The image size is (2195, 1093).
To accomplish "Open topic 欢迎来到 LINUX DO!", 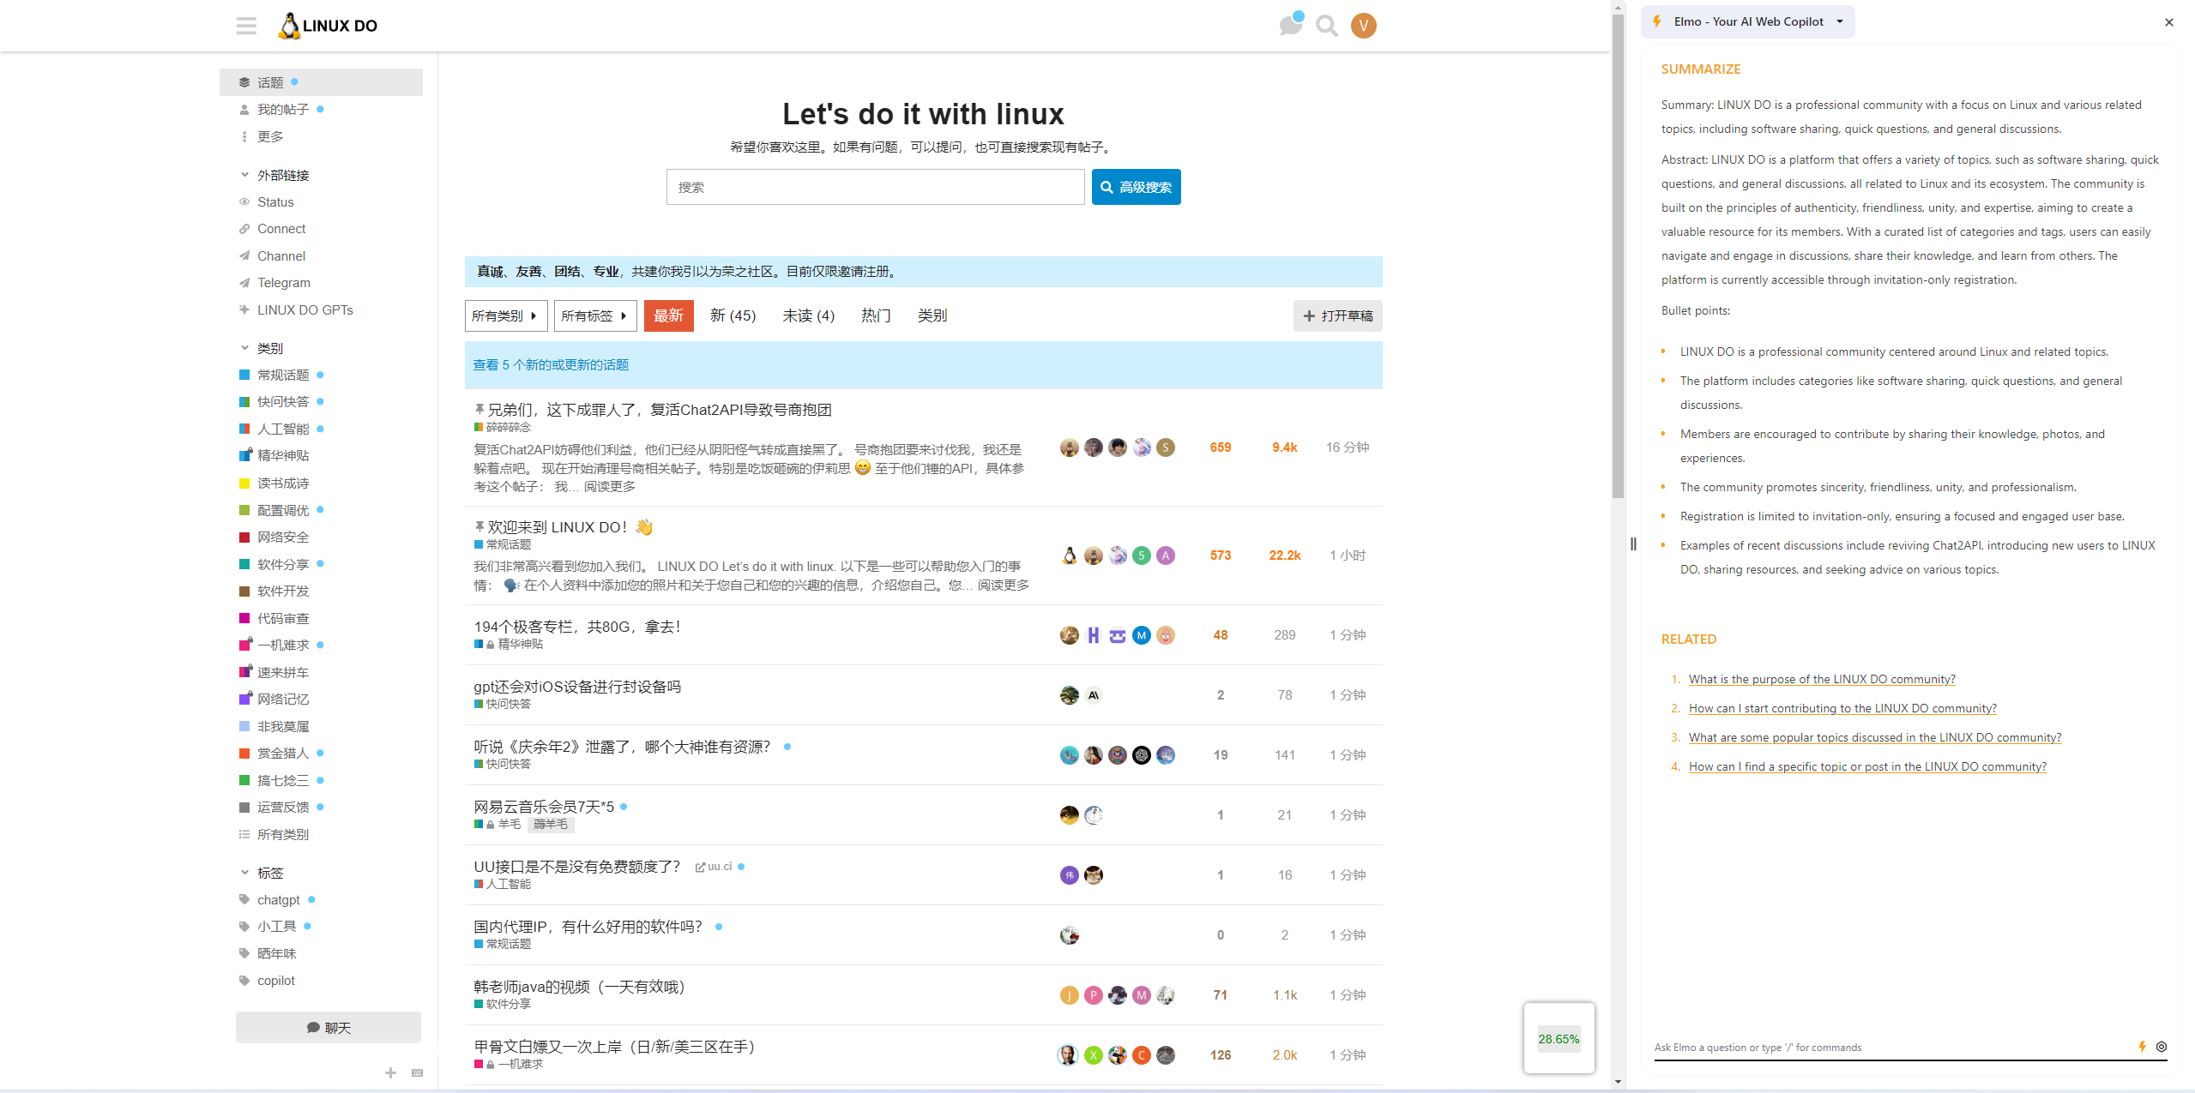I will coord(570,528).
